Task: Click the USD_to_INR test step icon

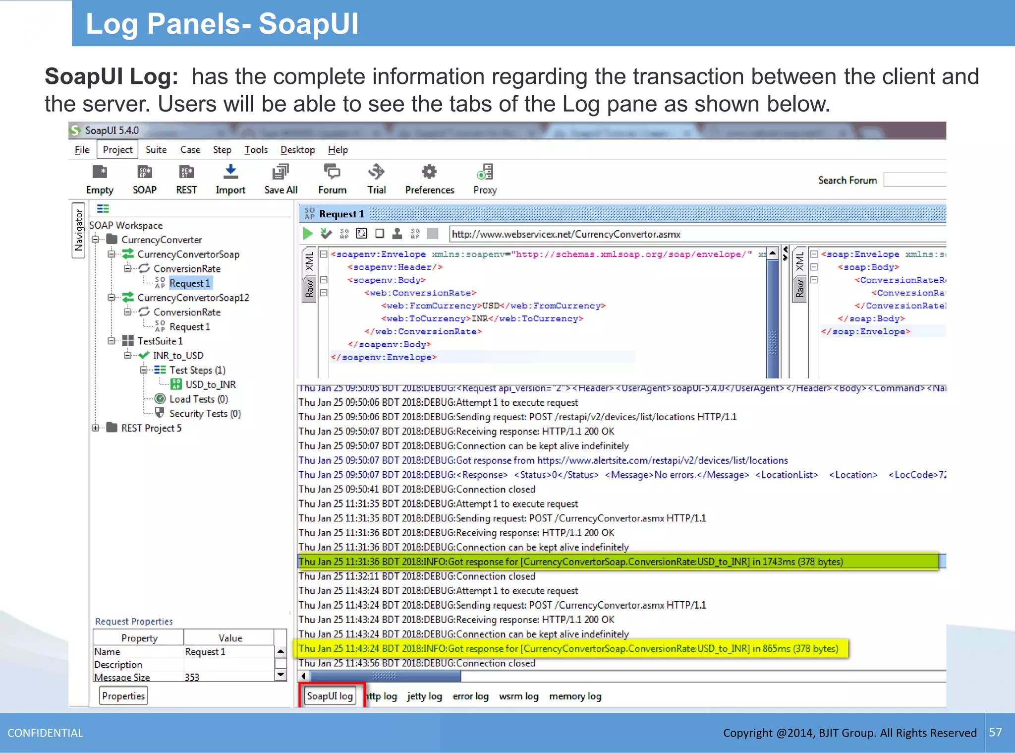Action: [x=176, y=384]
